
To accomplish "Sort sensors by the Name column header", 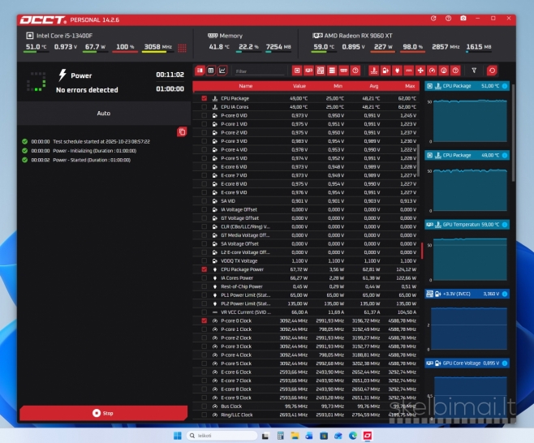I will click(x=245, y=85).
